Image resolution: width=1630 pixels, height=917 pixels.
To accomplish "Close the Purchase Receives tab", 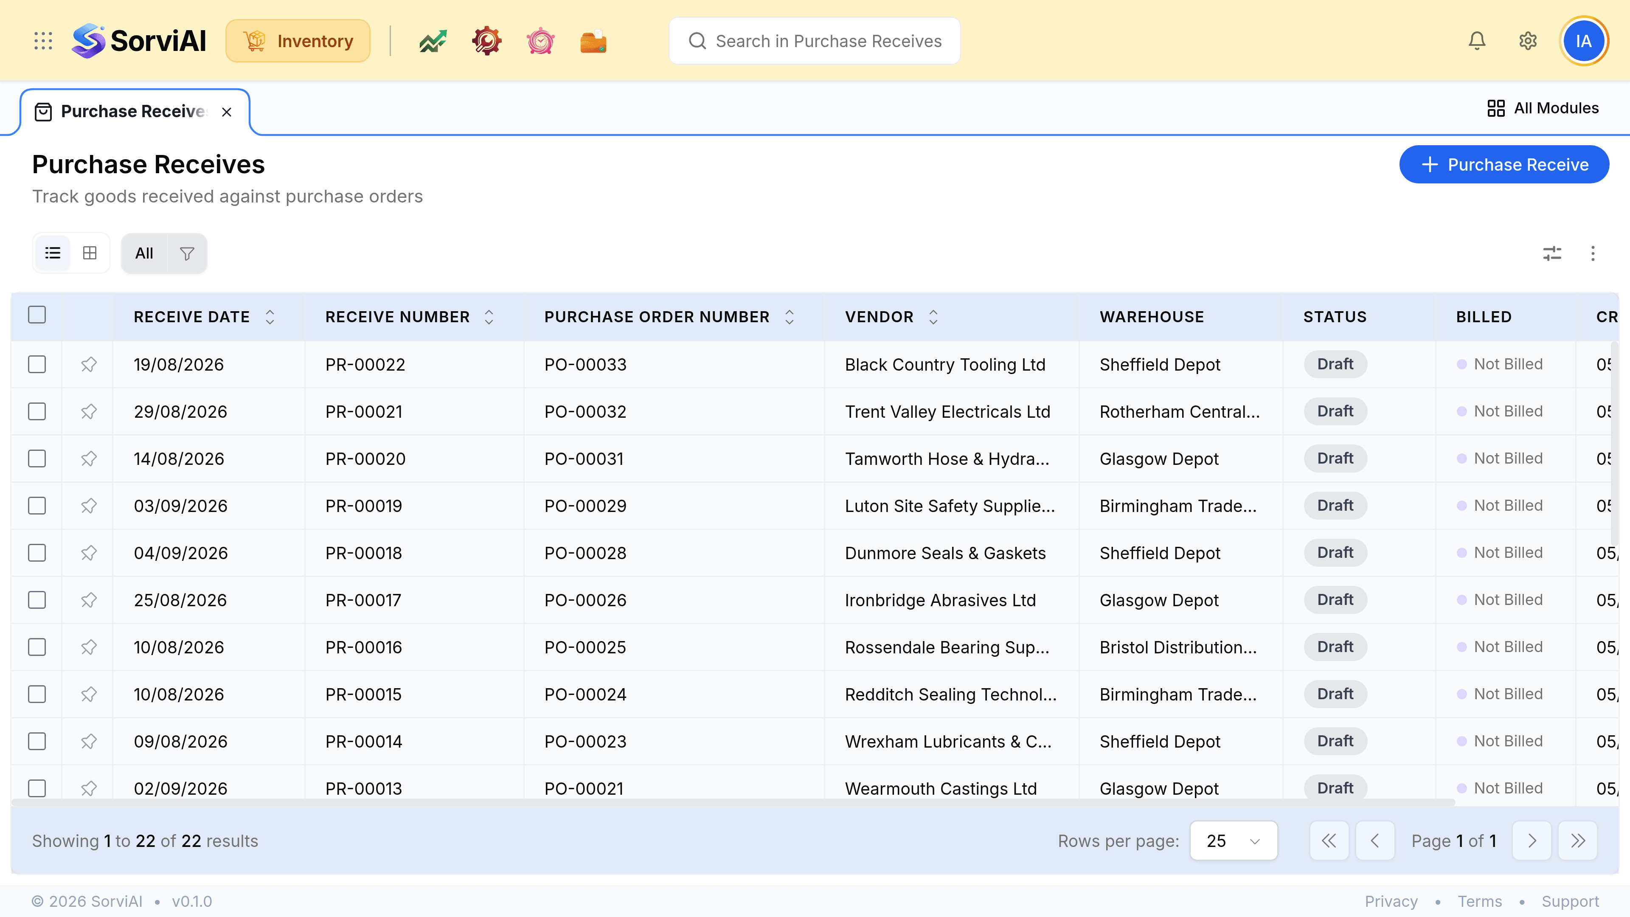I will 227,112.
